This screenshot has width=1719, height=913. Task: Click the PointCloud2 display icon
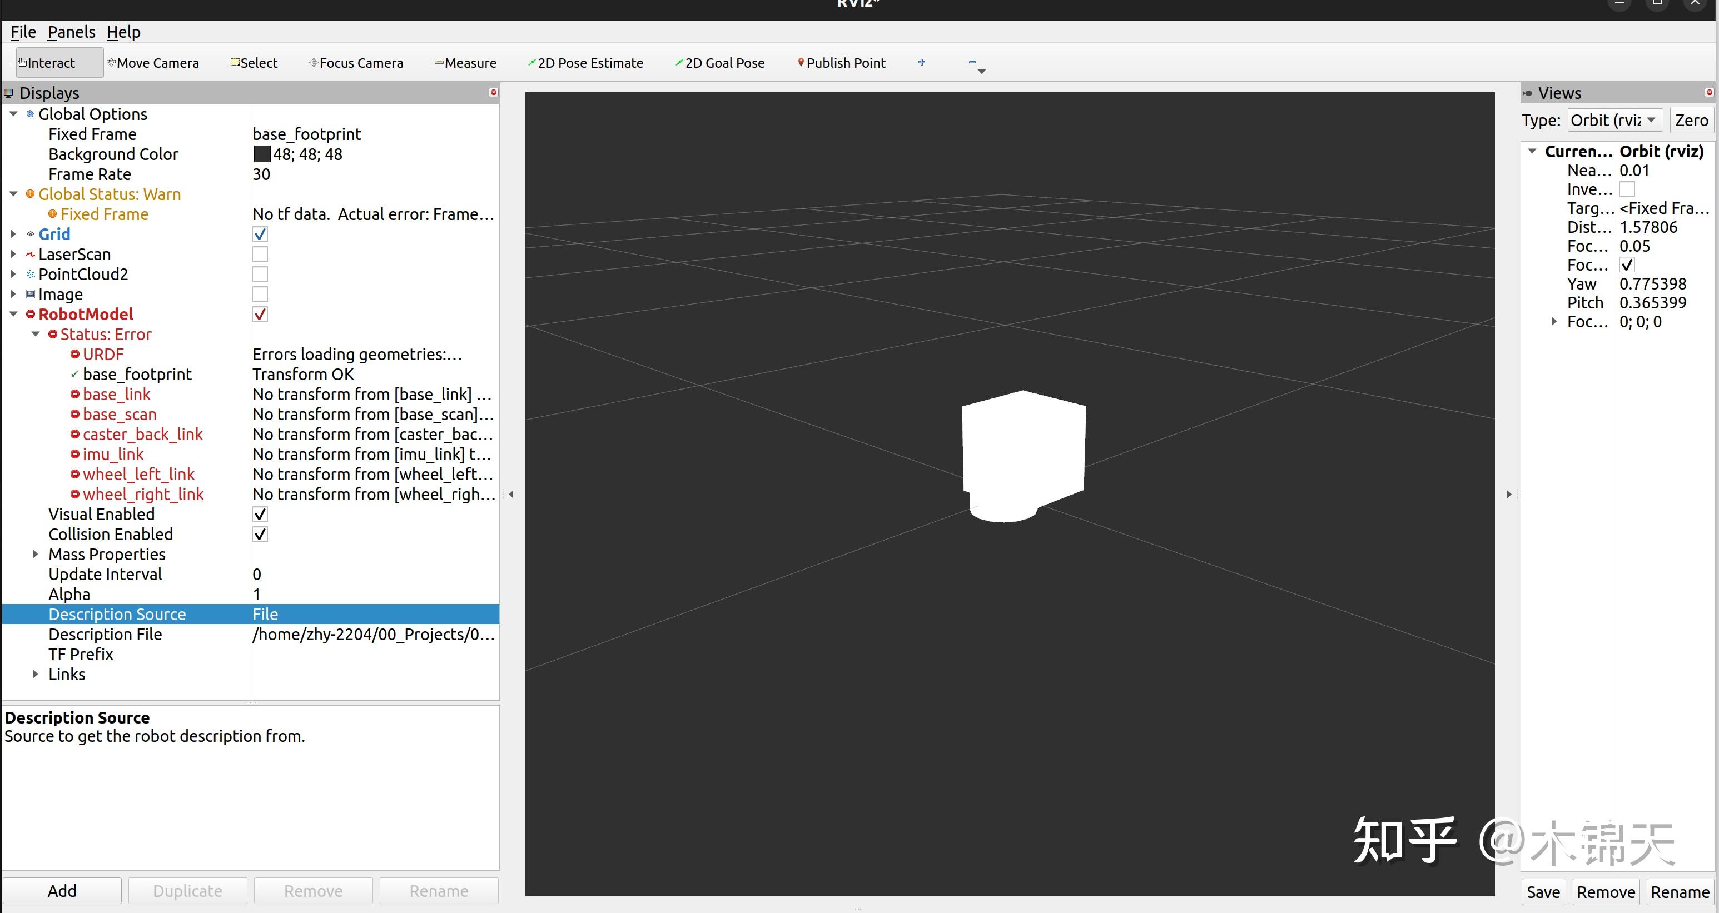coord(30,274)
